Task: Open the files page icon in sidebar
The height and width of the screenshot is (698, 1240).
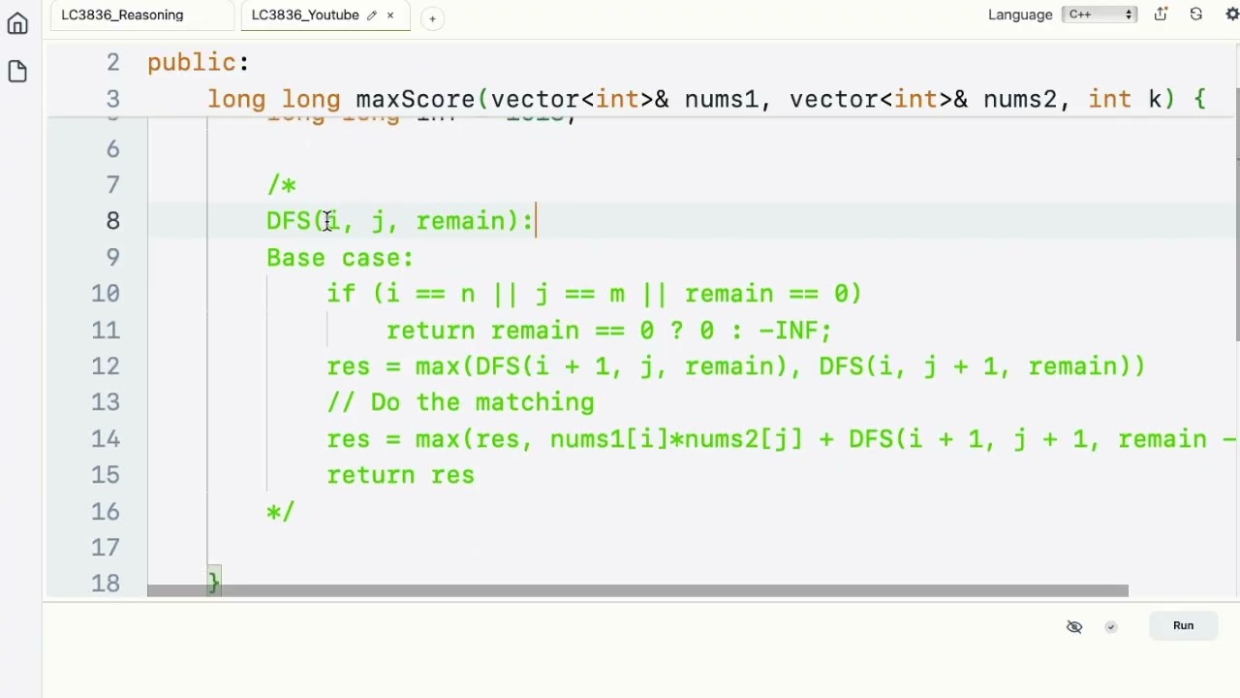Action: [x=17, y=72]
